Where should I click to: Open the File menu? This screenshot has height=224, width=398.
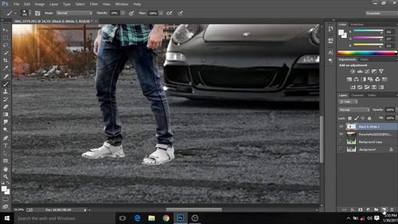click(x=16, y=4)
